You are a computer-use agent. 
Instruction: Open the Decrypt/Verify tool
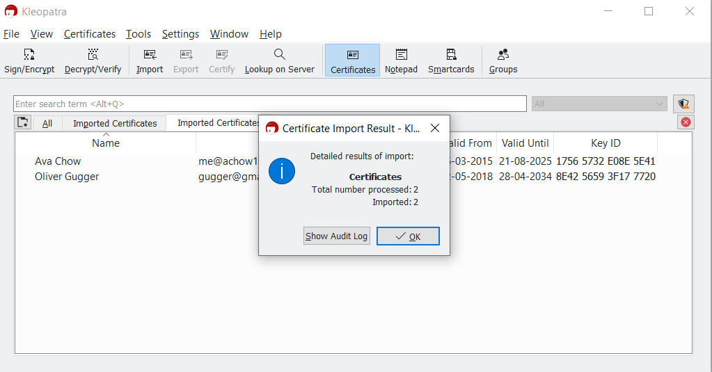93,60
